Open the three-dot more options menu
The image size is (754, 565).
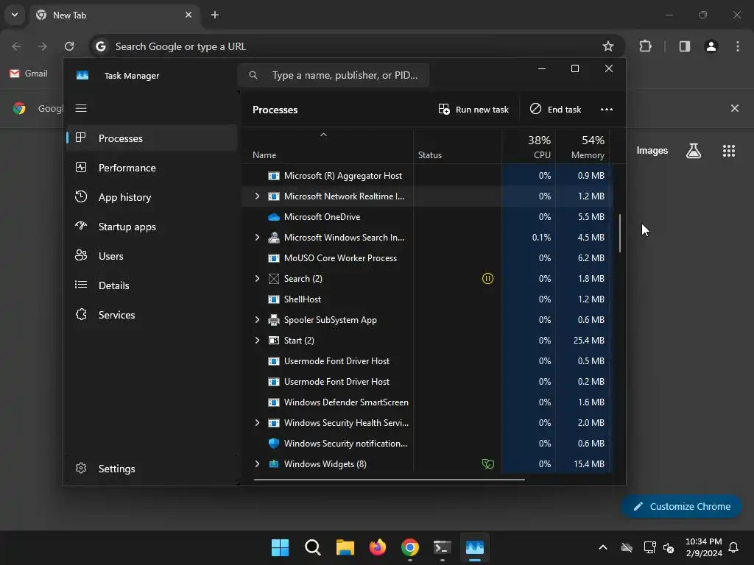[607, 110]
